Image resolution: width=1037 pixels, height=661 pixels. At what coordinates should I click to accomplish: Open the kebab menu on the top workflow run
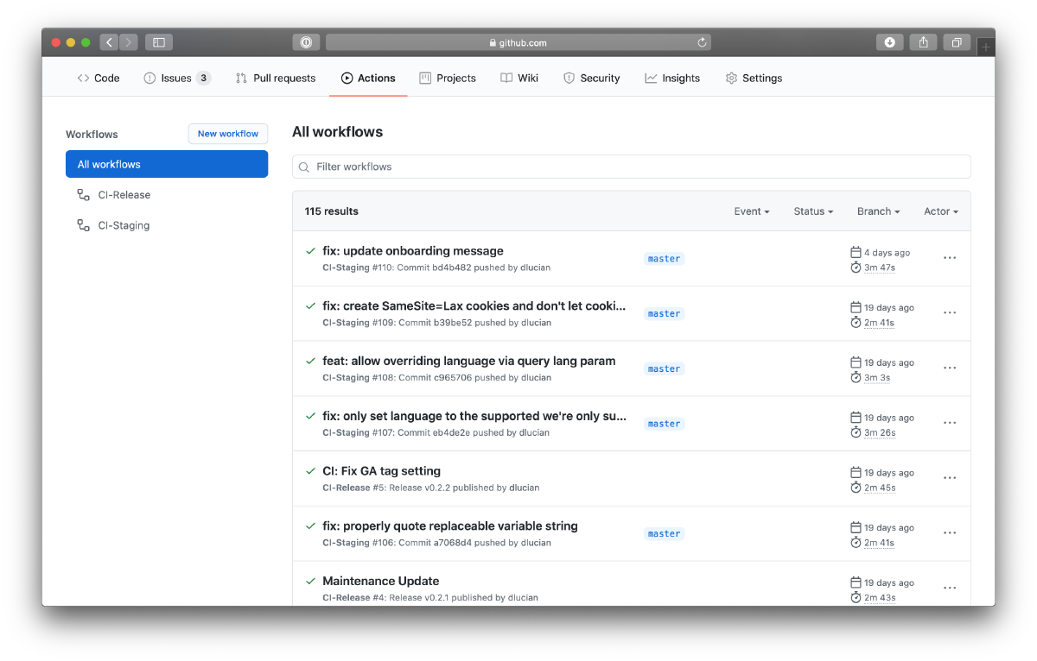950,257
